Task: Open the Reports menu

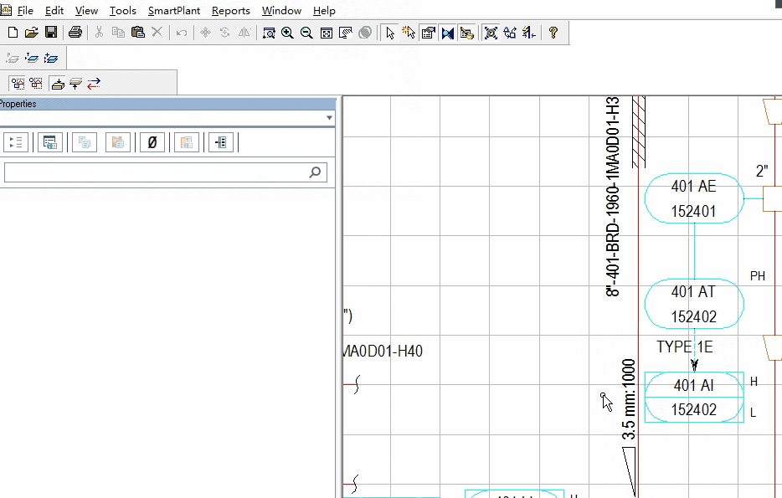Action: point(231,11)
